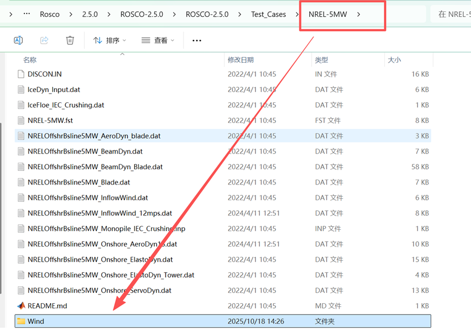Click the delete (trash) toolbar icon
Viewport: 471px width, 332px height.
[x=69, y=40]
